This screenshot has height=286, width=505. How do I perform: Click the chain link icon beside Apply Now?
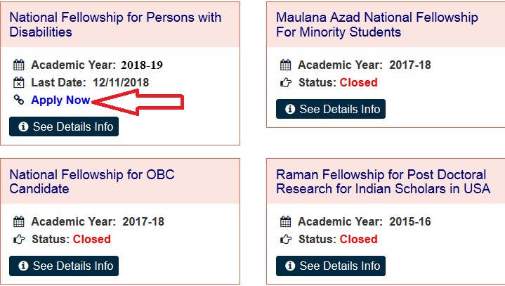point(19,100)
